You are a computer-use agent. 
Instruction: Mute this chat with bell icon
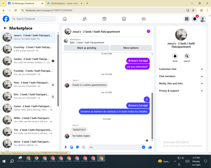point(175,56)
